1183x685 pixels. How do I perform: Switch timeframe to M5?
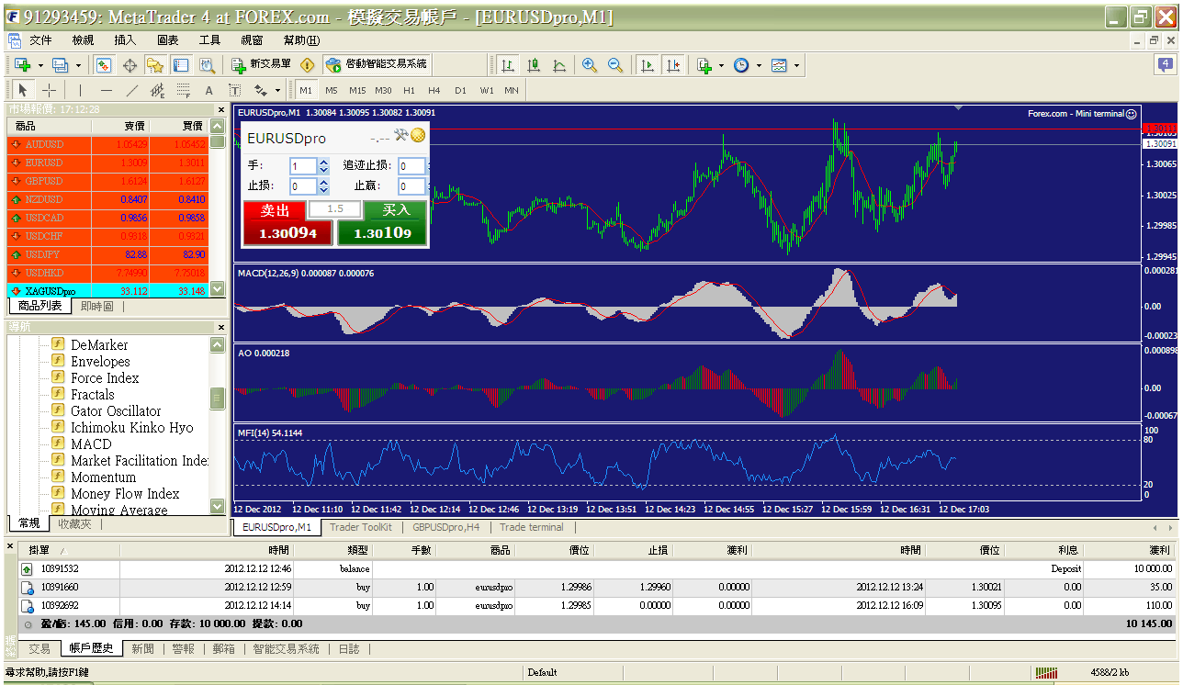332,90
